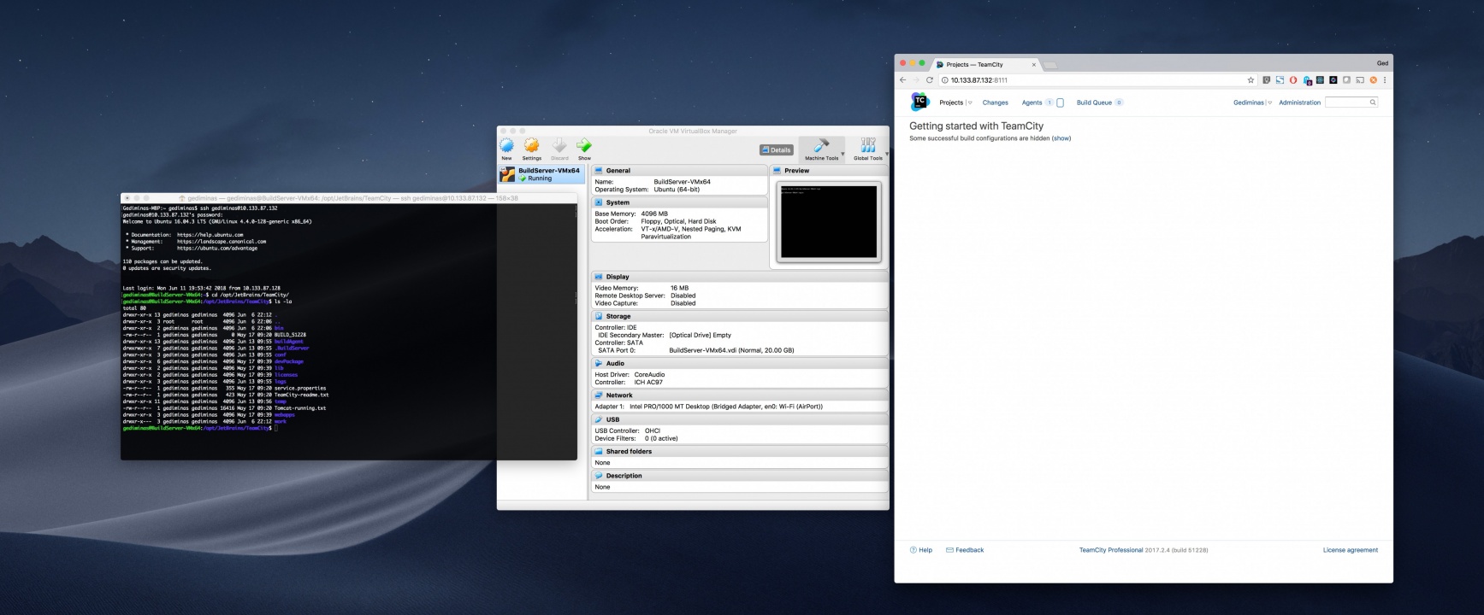Open the Help link in TeamCity footer

pos(921,550)
